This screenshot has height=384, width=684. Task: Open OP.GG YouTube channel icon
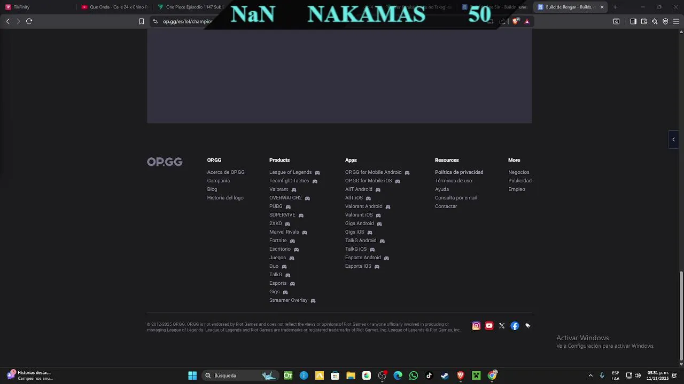tap(489, 326)
